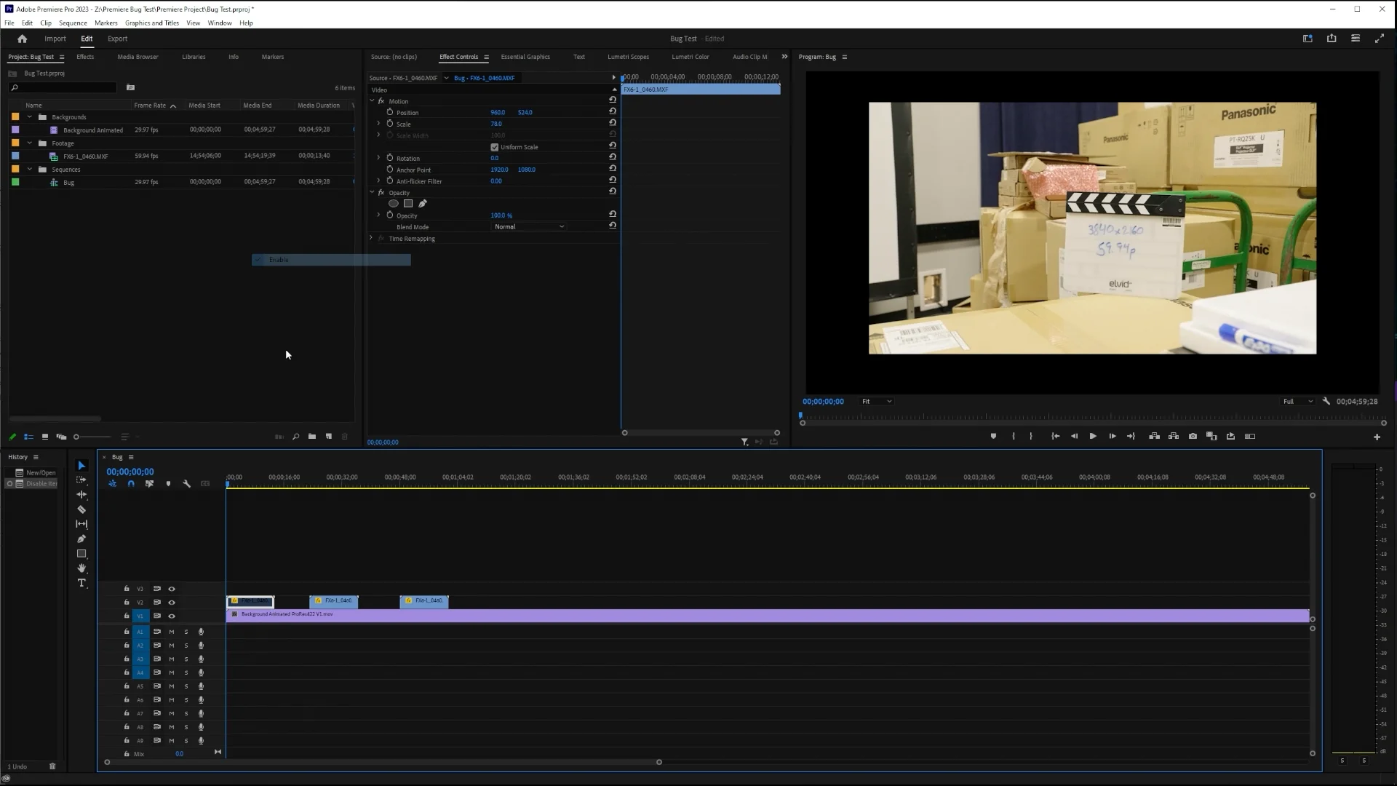
Task: Expand the Time Remapping section
Action: (x=371, y=238)
